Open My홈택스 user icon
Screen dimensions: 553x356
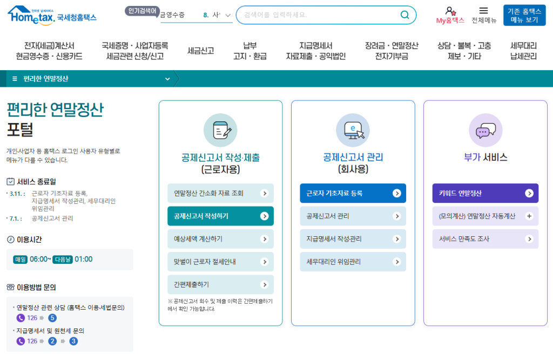[450, 11]
